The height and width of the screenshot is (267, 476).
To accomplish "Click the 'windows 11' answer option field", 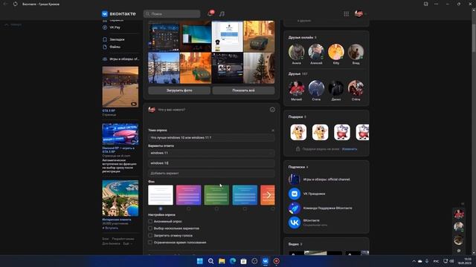I will (211, 153).
